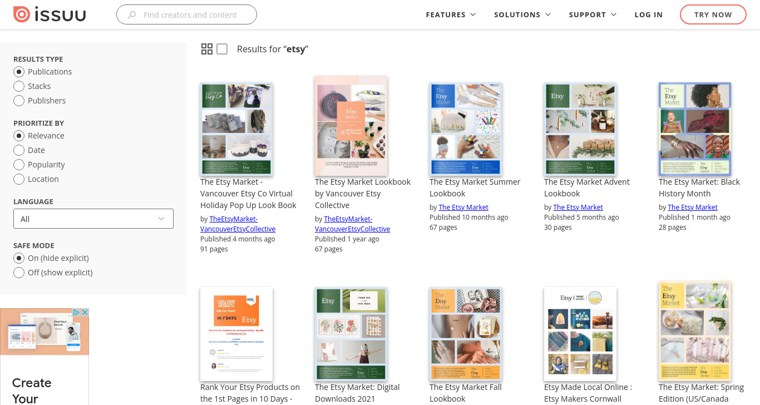Click the Try Now button
The width and height of the screenshot is (760, 405).
click(713, 15)
